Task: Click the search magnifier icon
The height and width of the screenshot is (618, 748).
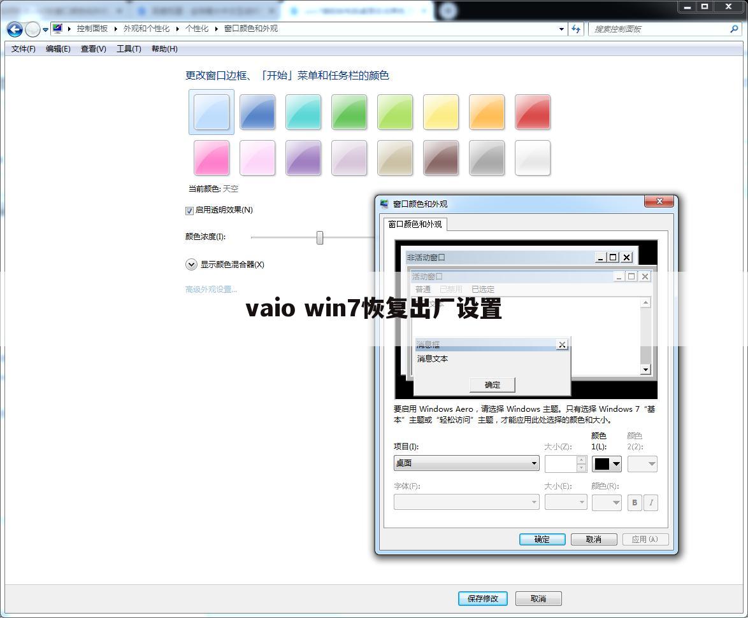Action: point(734,29)
